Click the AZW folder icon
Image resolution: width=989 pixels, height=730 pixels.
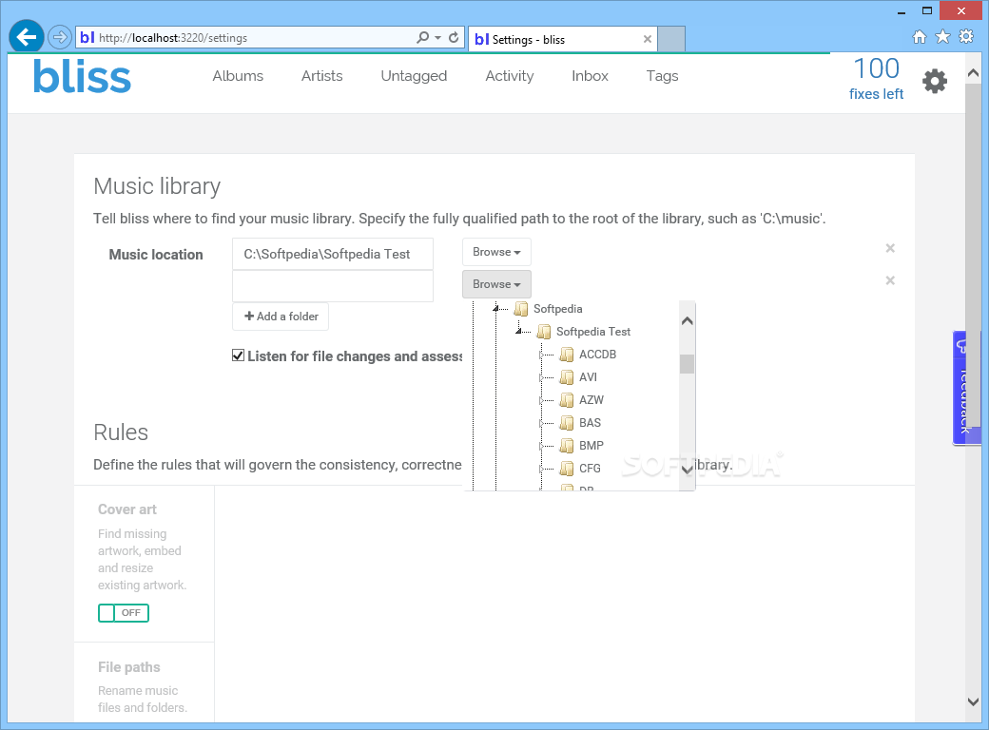point(567,399)
